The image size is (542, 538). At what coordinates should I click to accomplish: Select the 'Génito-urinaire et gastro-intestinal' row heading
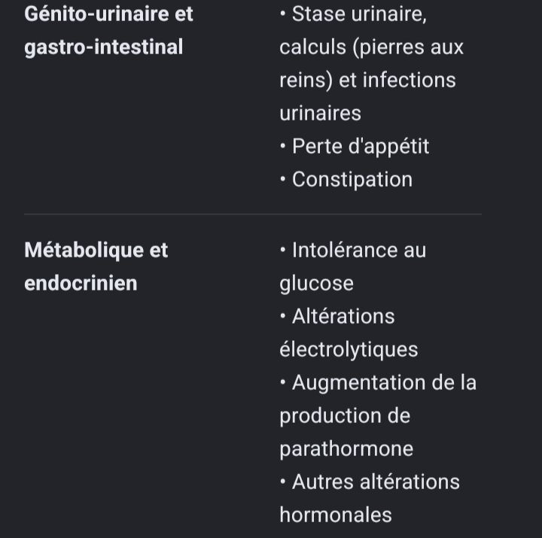[108, 30]
